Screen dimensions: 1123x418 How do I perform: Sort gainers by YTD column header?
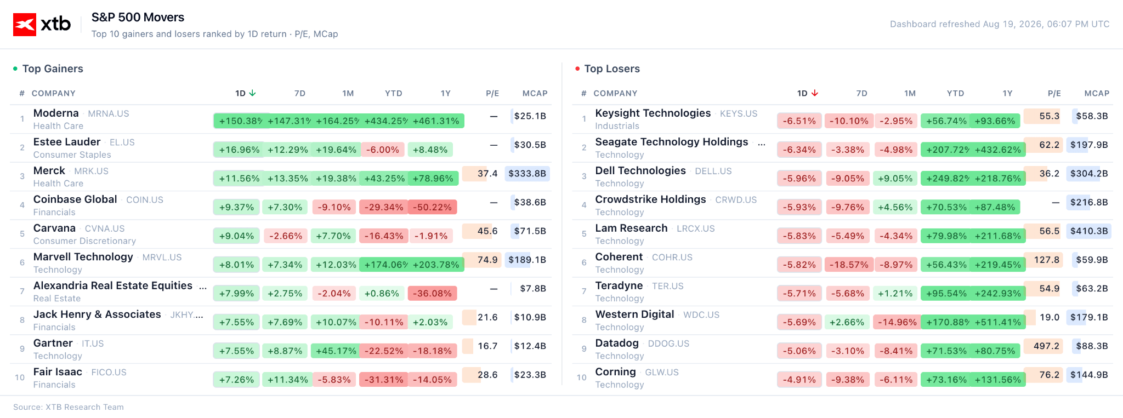click(394, 93)
